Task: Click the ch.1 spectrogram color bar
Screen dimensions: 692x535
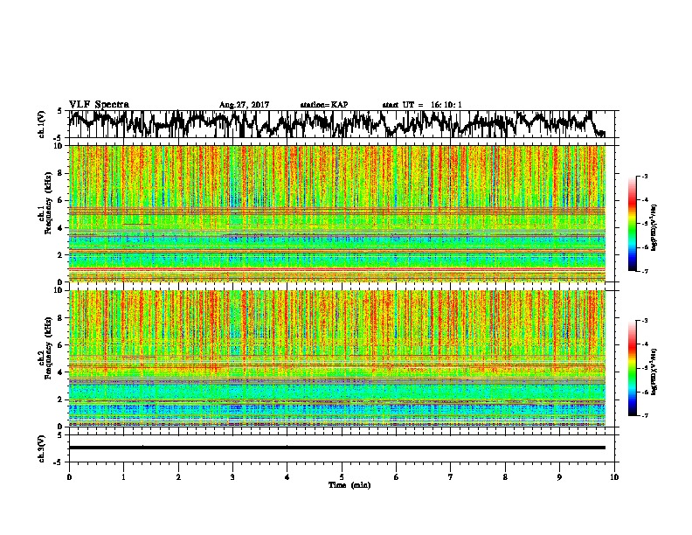Action: coord(632,224)
